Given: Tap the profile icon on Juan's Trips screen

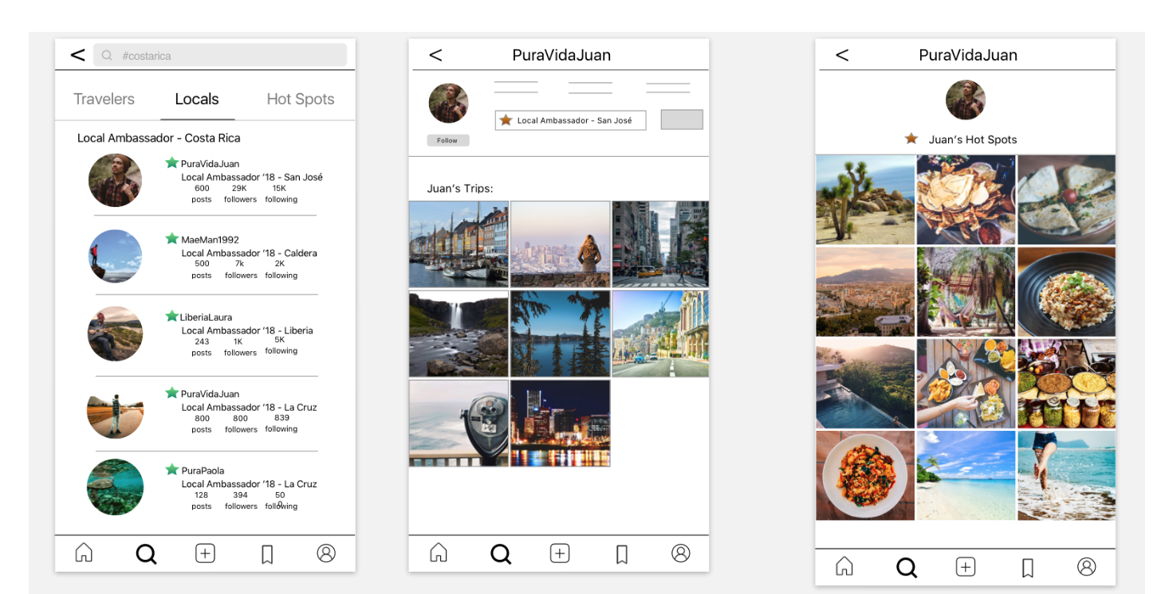Looking at the screenshot, I should coord(680,553).
